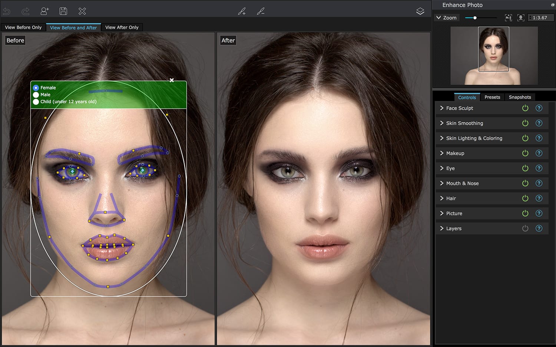The height and width of the screenshot is (347, 556).
Task: Click the help button for Hair controls
Action: point(539,198)
